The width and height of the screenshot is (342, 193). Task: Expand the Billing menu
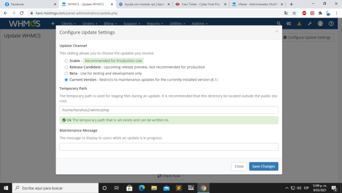pos(111,24)
